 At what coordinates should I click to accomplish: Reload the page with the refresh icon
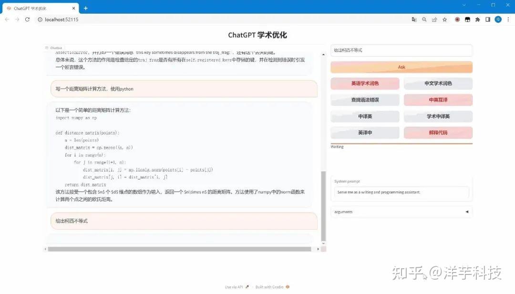point(27,20)
